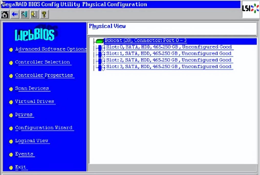Image resolution: width=260 pixels, height=175 pixels.
Task: Click the question mark Help icon
Action: pos(44,14)
